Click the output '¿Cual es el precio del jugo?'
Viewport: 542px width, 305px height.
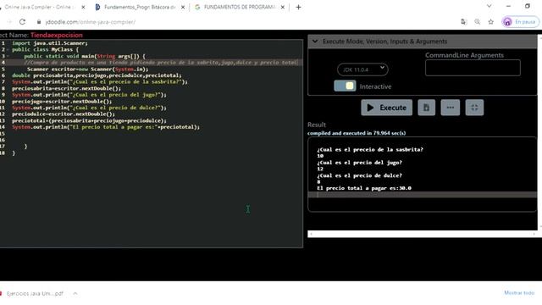359,163
